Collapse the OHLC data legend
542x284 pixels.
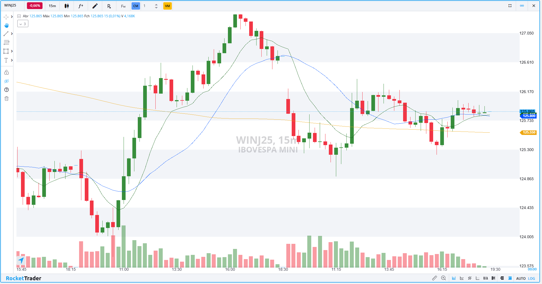[x=19, y=16]
